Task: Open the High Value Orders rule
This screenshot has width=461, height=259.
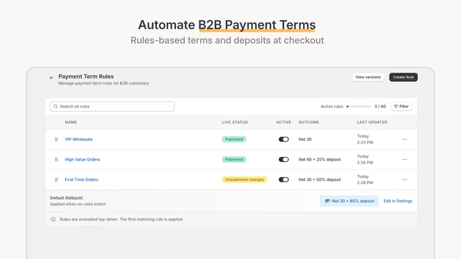Action: click(82, 159)
